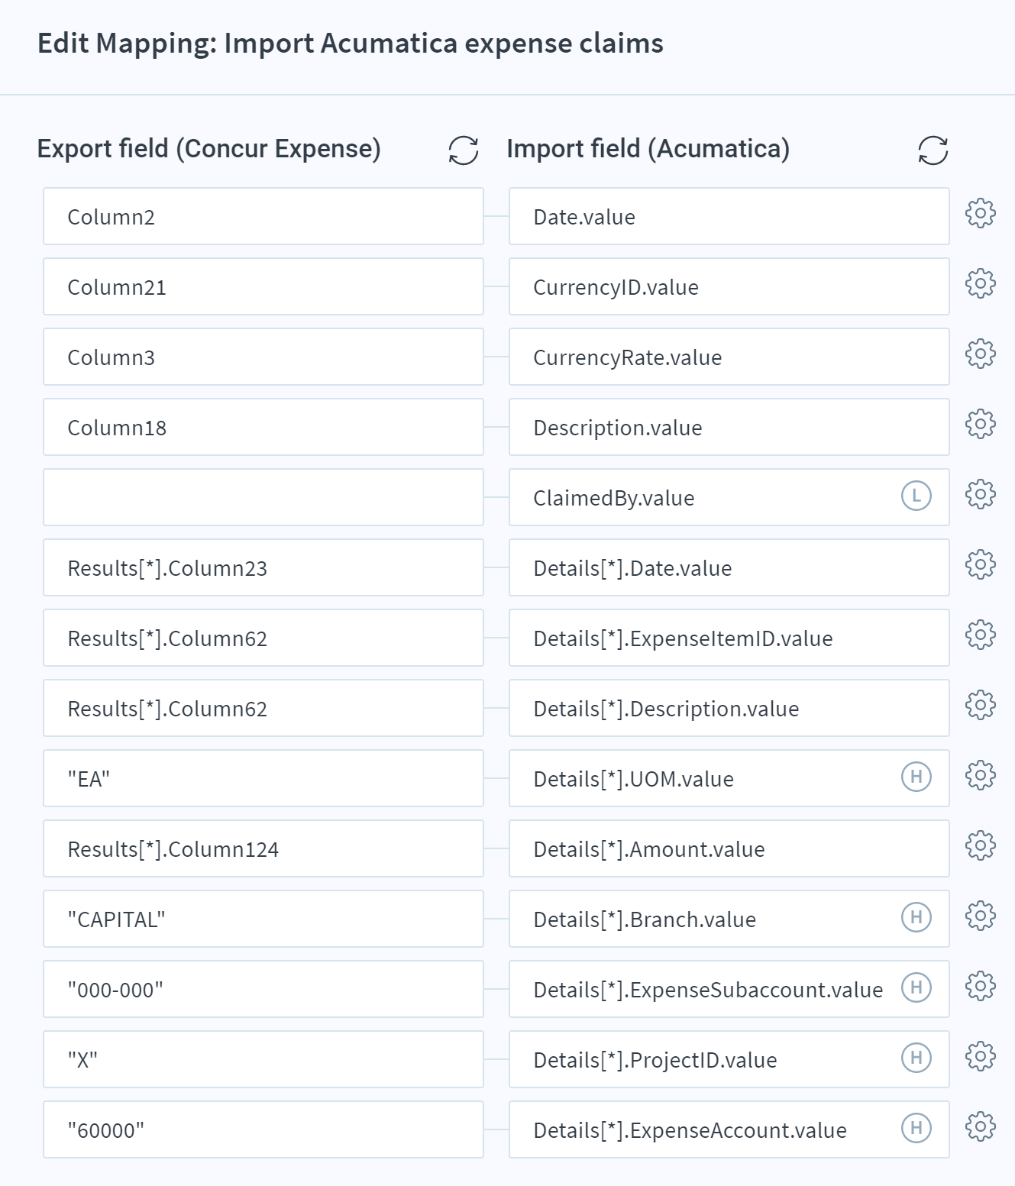This screenshot has height=1186, width=1015.
Task: Select the Results[*].Column23 export field
Action: [263, 567]
